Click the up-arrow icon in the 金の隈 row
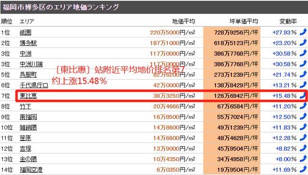Viewport: 308px width, 175px height. coord(303,159)
